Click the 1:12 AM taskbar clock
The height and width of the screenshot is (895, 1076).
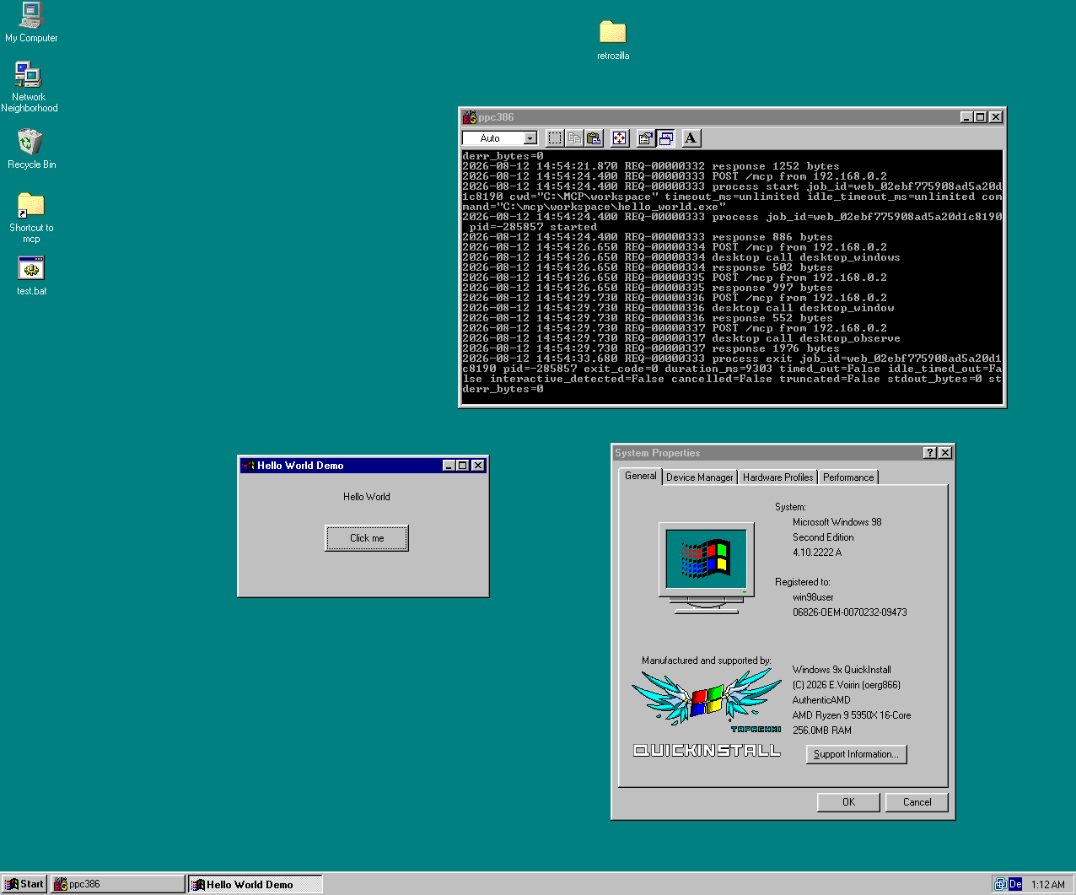tap(1048, 885)
